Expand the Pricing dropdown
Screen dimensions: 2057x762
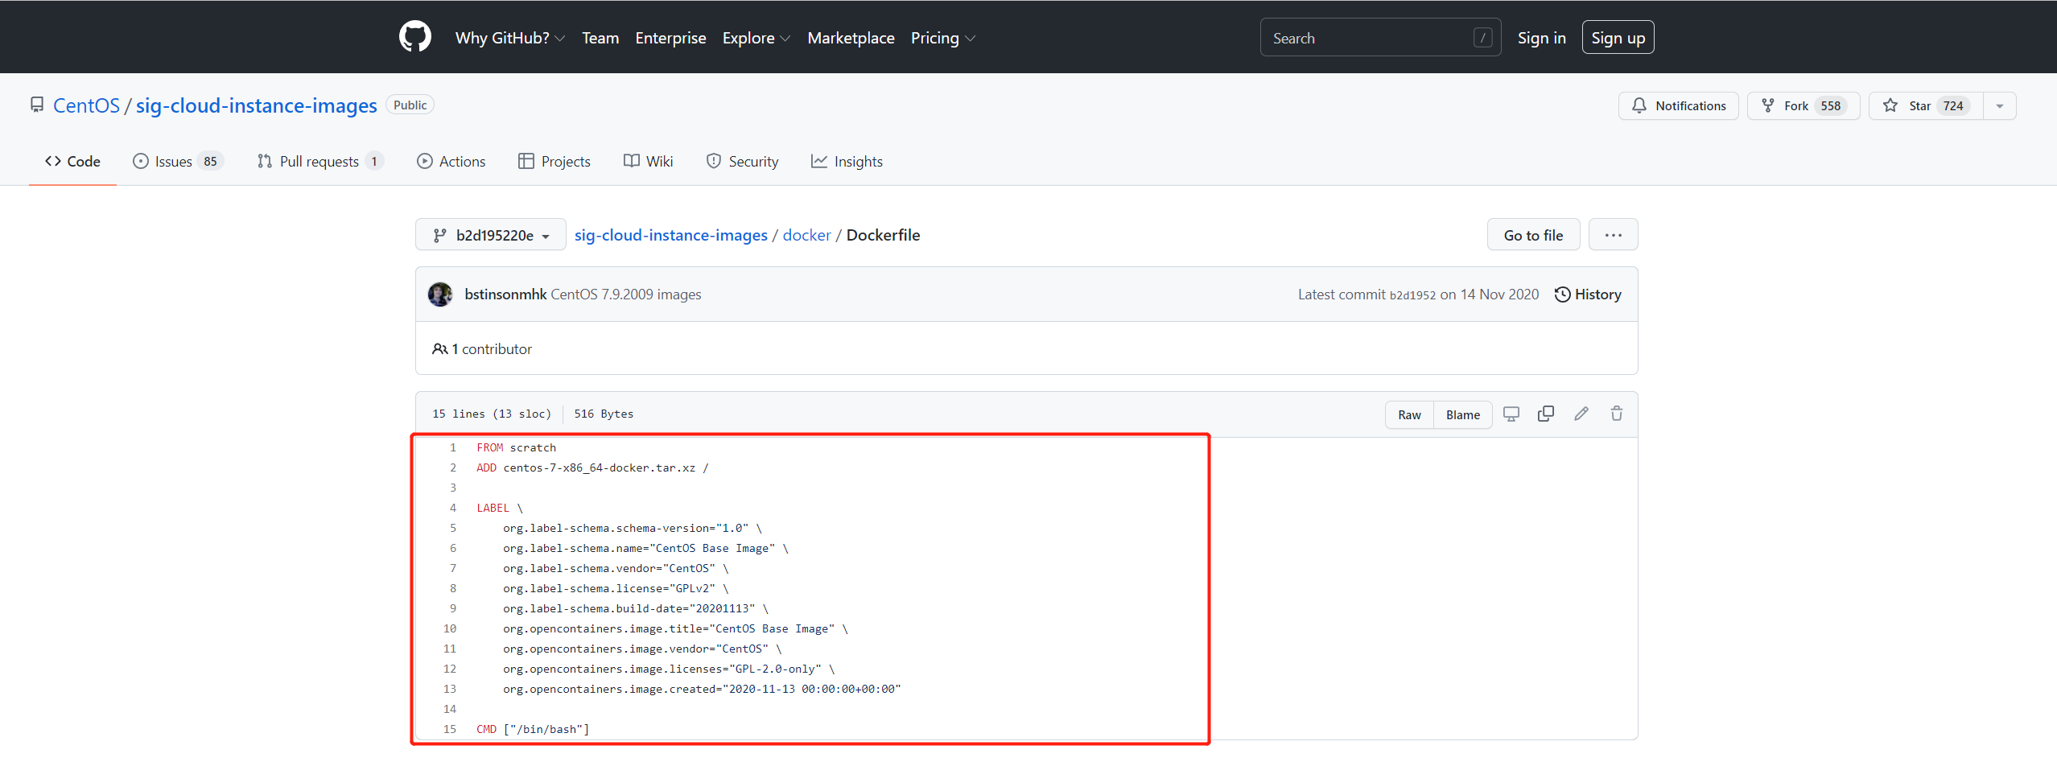[x=942, y=38]
